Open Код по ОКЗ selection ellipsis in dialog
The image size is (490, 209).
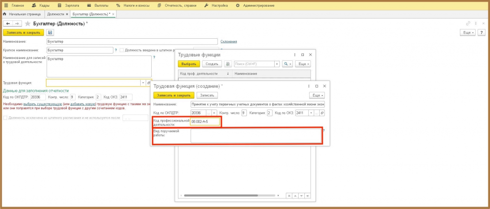pyautogui.click(x=317, y=113)
